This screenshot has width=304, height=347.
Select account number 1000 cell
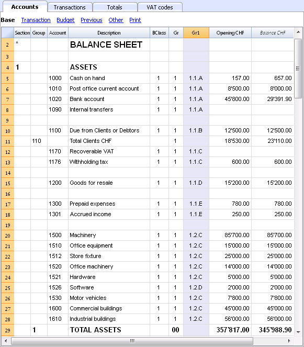58,78
